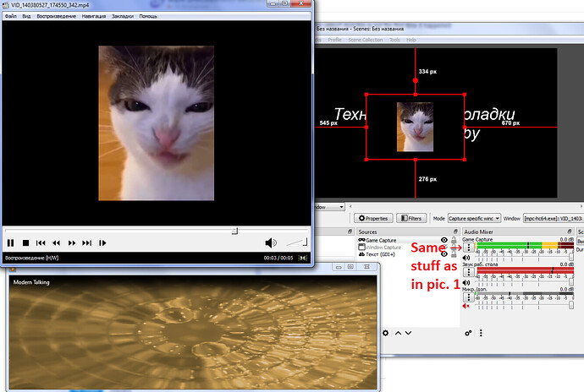Select the Window Capture source in OBS
584x392 pixels.
pos(379,248)
